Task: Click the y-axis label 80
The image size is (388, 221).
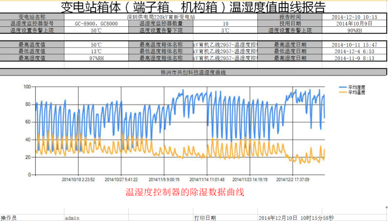Action: 28,104
